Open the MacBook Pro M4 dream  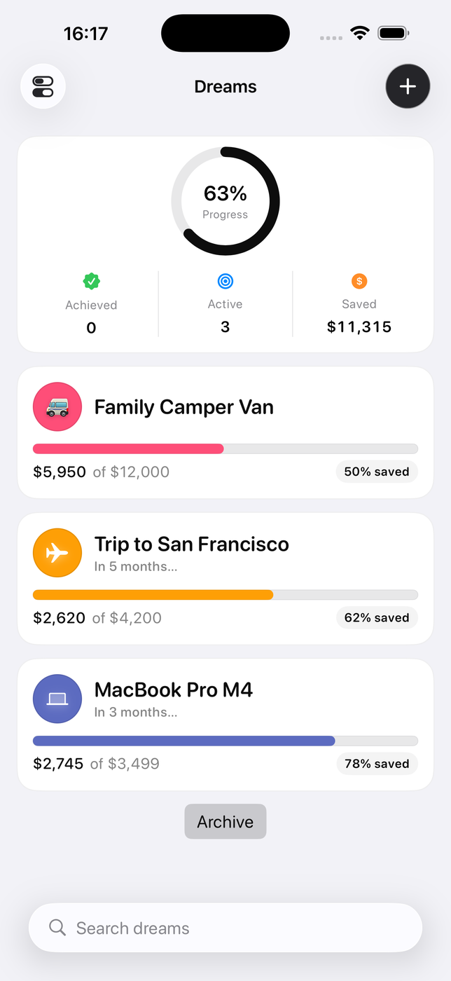point(173,690)
